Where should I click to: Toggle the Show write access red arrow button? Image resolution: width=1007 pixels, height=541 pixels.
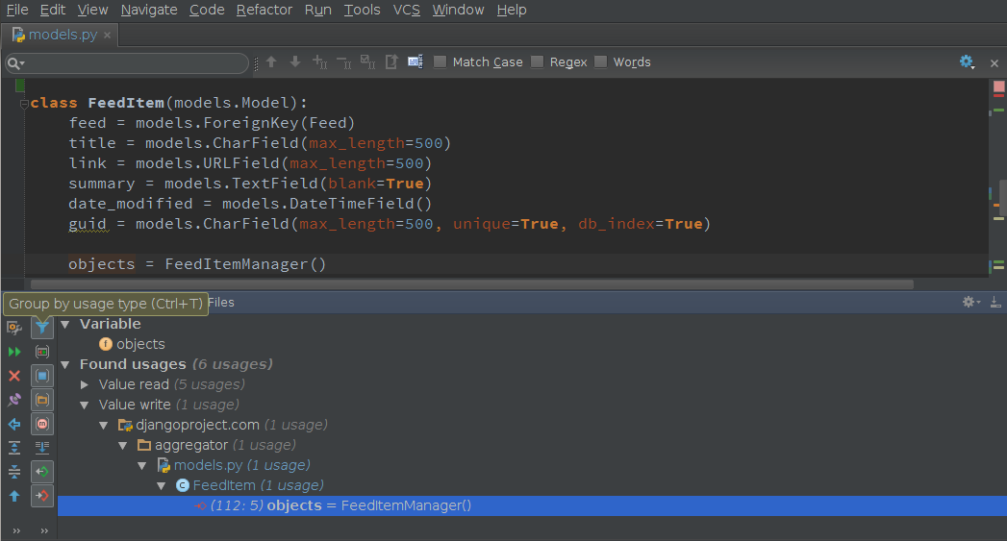pos(41,496)
